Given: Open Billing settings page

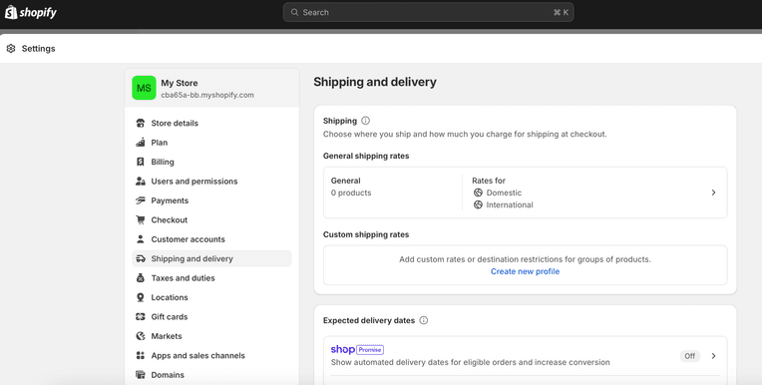Looking at the screenshot, I should 211,162.
